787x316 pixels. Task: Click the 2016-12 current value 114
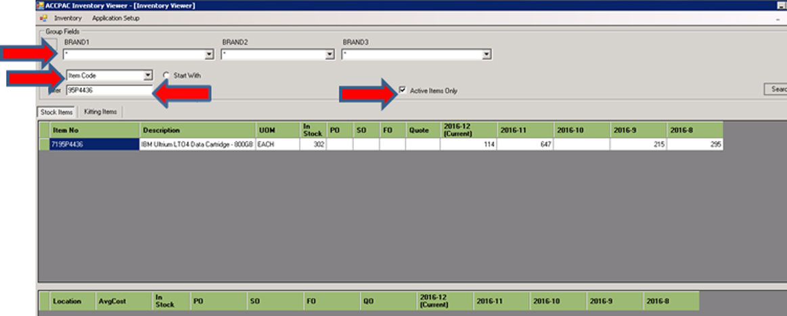(469, 144)
